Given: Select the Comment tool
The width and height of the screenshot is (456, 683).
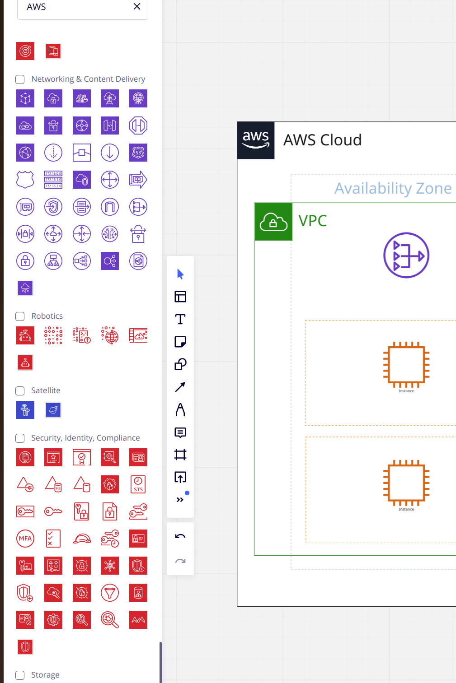Looking at the screenshot, I should click(180, 432).
